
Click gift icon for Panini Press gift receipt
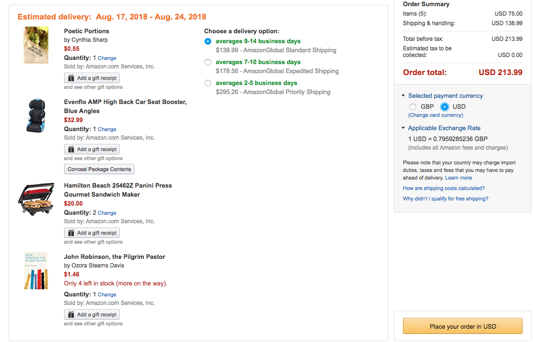point(71,233)
